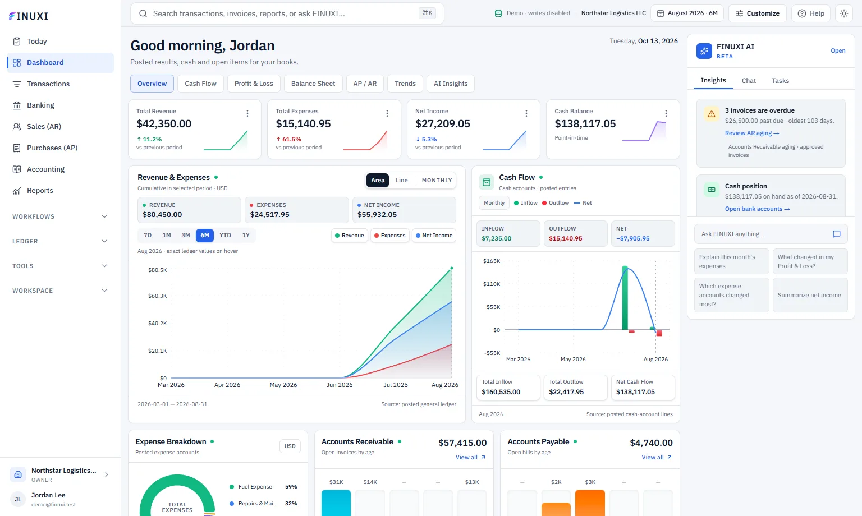Open Banking from the sidebar
This screenshot has height=516, width=862.
tap(60, 105)
